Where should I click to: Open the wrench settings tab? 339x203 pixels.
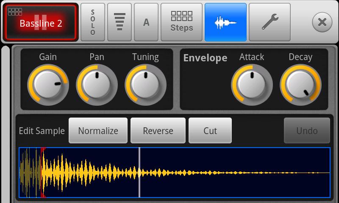270,22
